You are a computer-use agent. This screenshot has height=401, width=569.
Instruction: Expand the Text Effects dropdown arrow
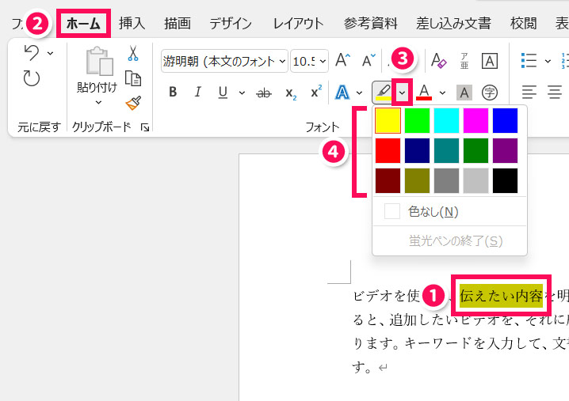coord(359,93)
